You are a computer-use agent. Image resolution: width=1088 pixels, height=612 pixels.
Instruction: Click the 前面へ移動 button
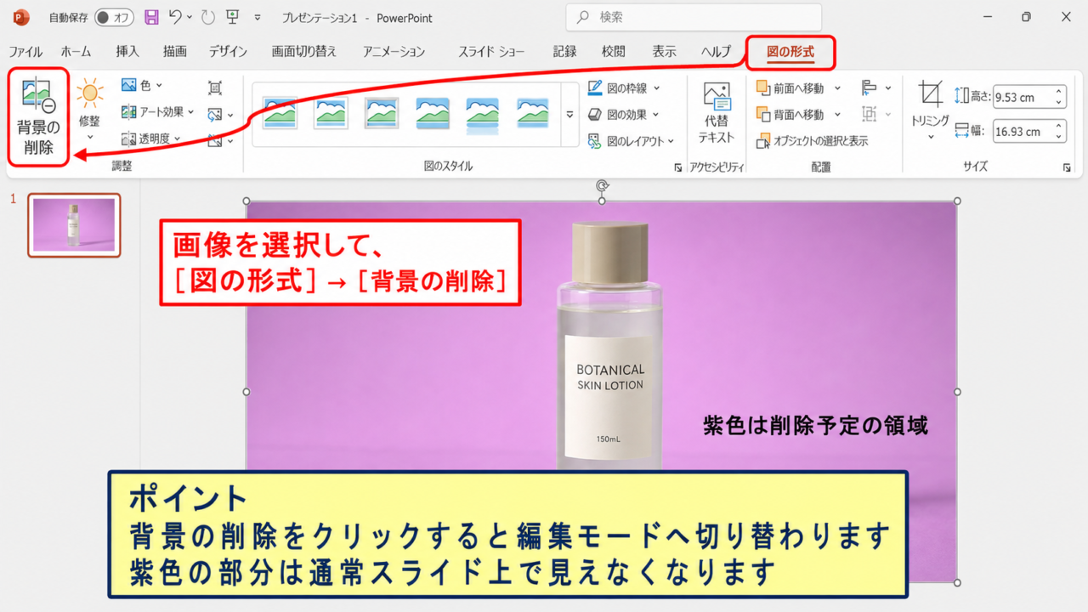790,88
